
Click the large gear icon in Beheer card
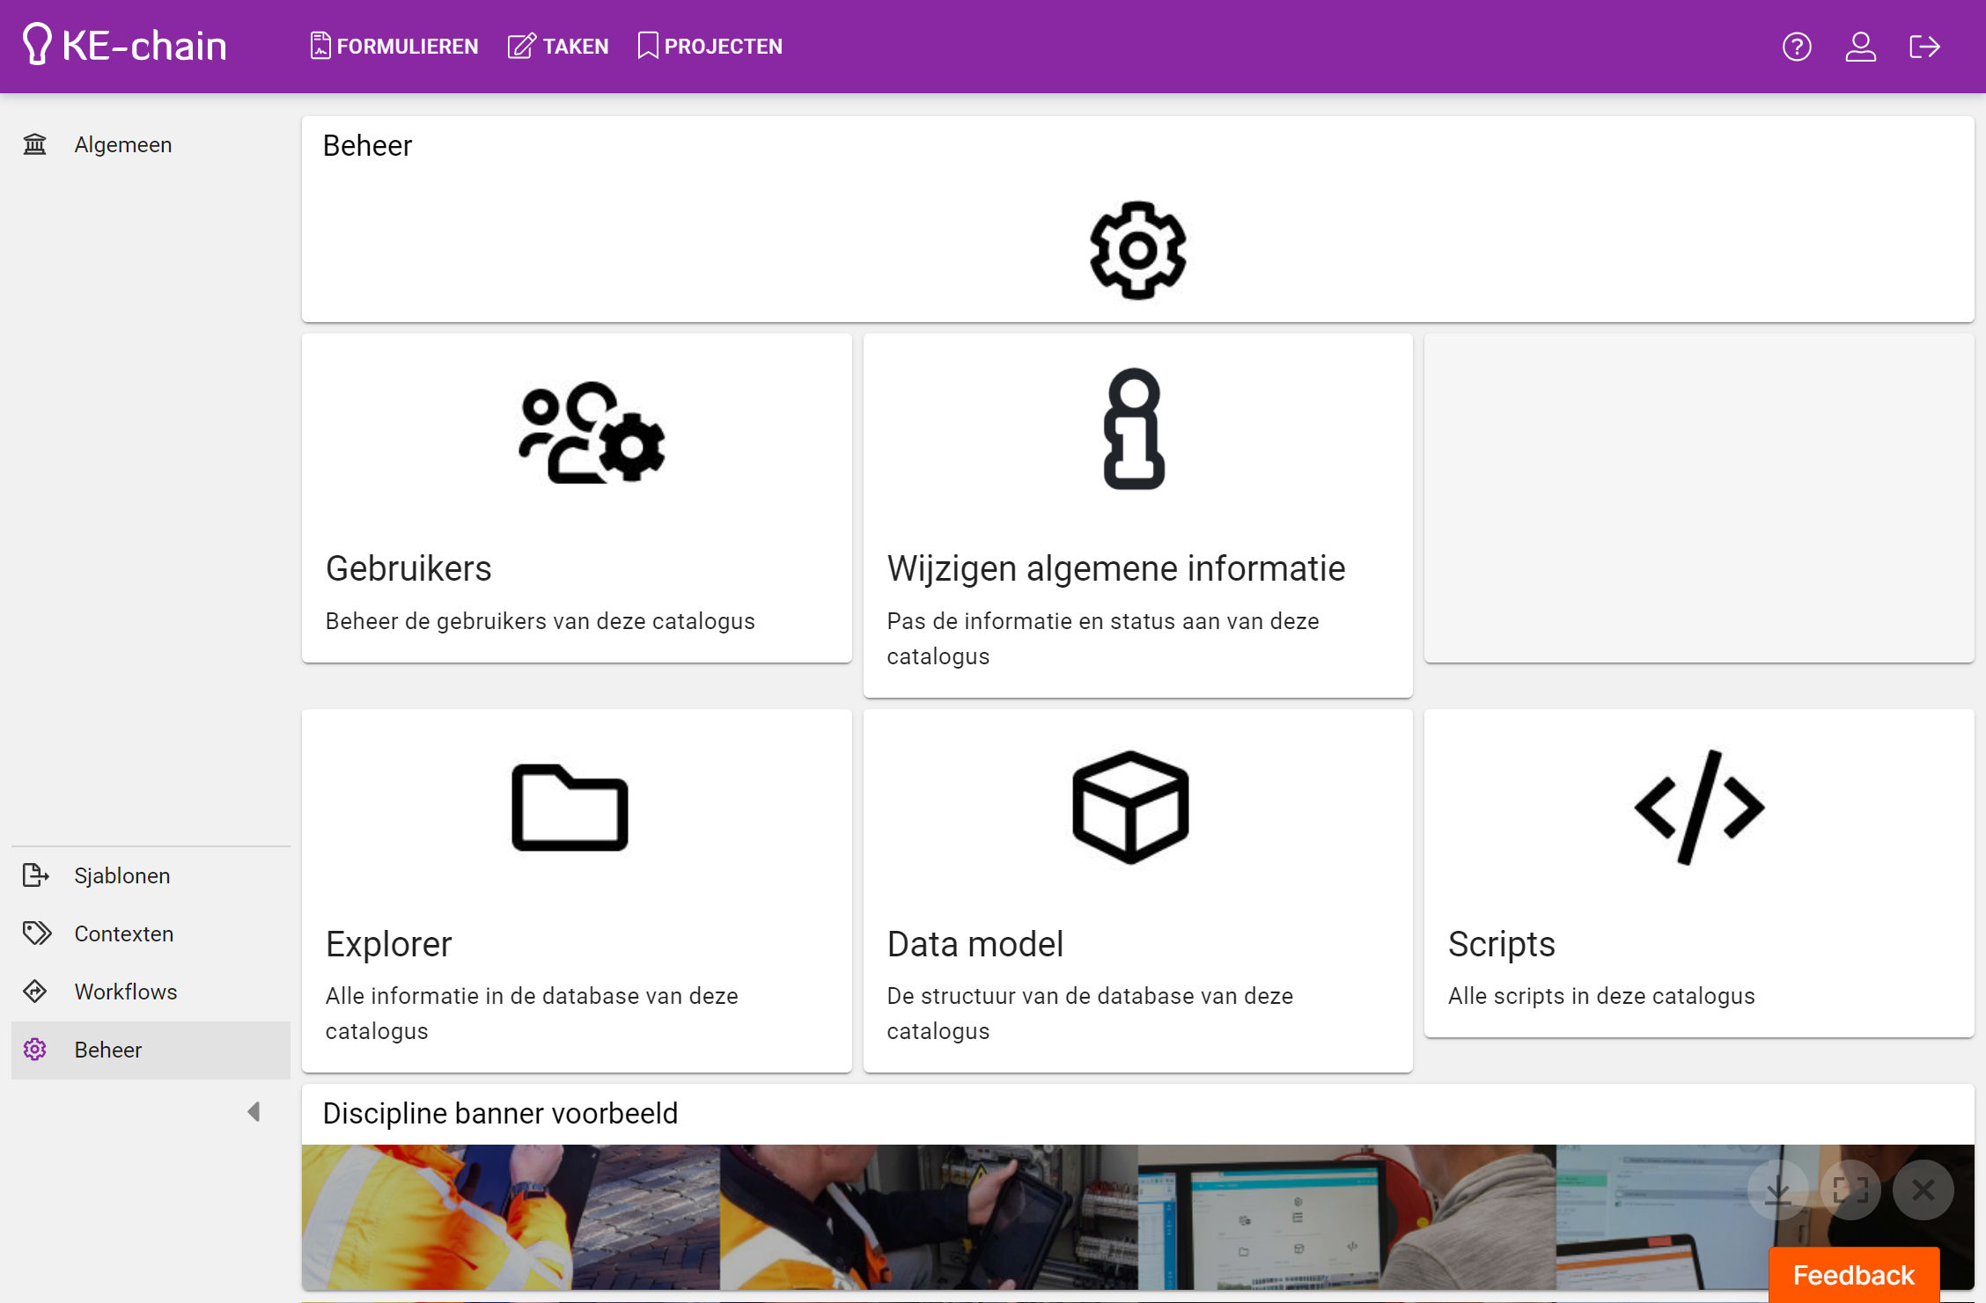coord(1137,251)
